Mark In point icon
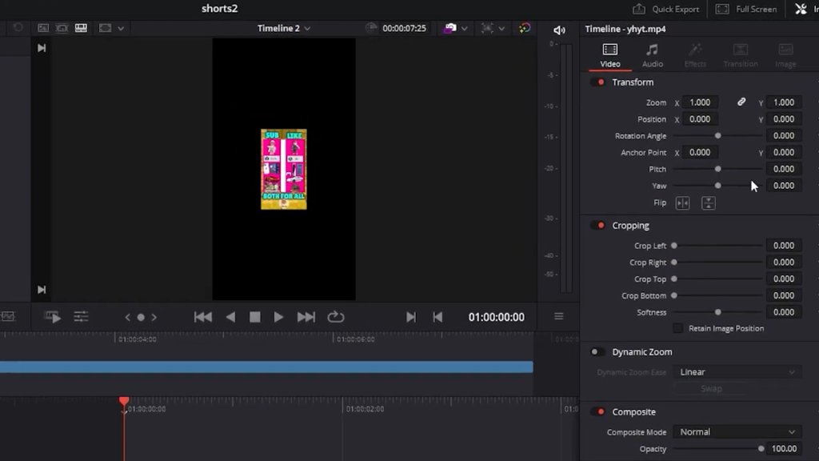 point(411,317)
